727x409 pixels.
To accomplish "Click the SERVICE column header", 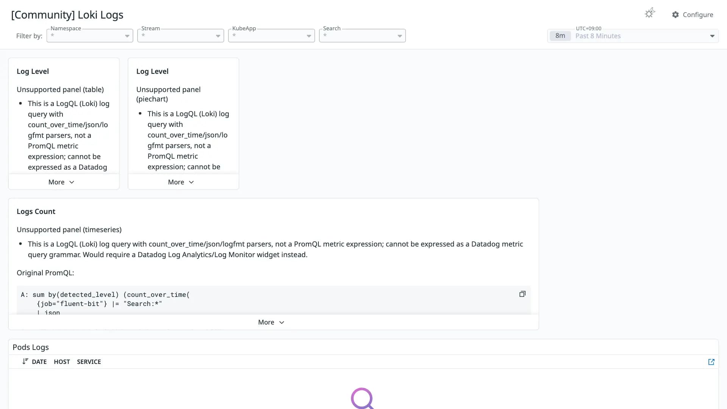I will coord(89,362).
